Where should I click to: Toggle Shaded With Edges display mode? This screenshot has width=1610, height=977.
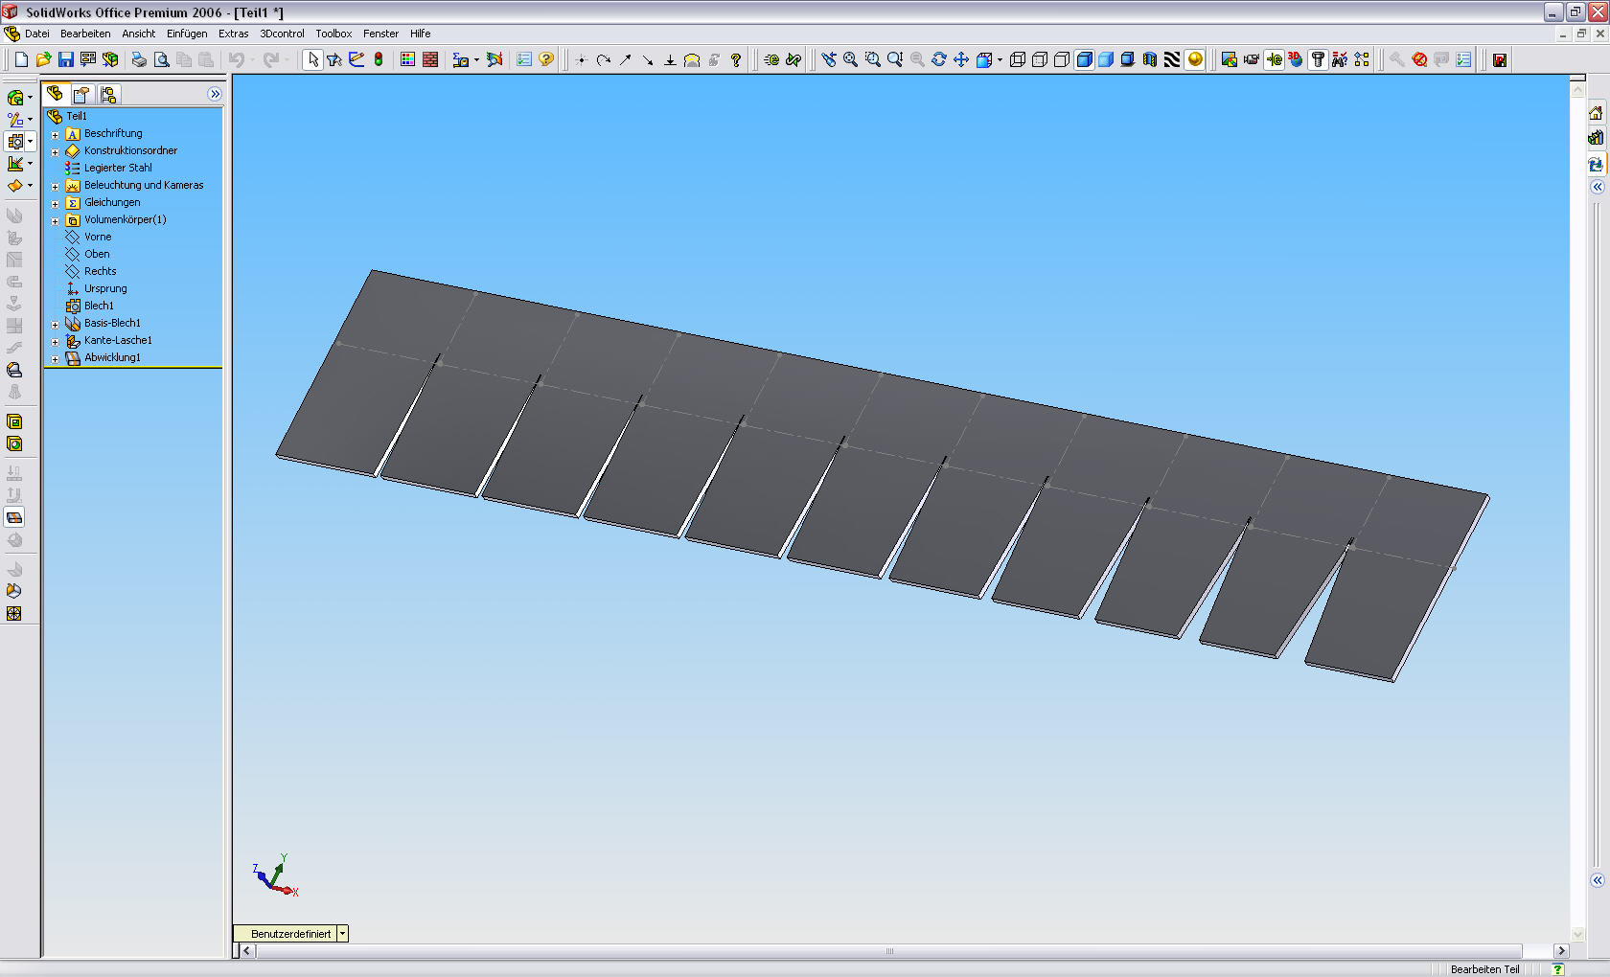click(1084, 59)
